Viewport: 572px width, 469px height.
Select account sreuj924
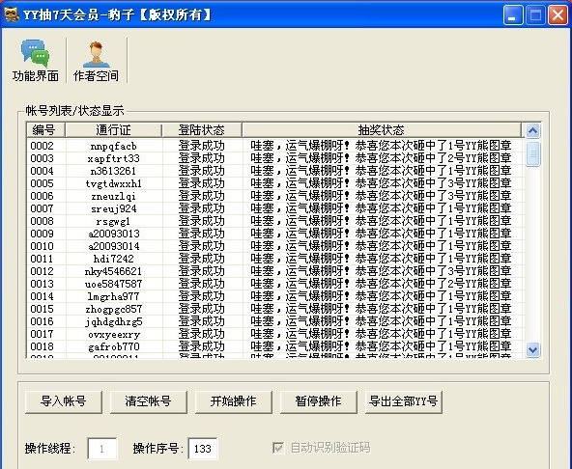pyautogui.click(x=113, y=208)
